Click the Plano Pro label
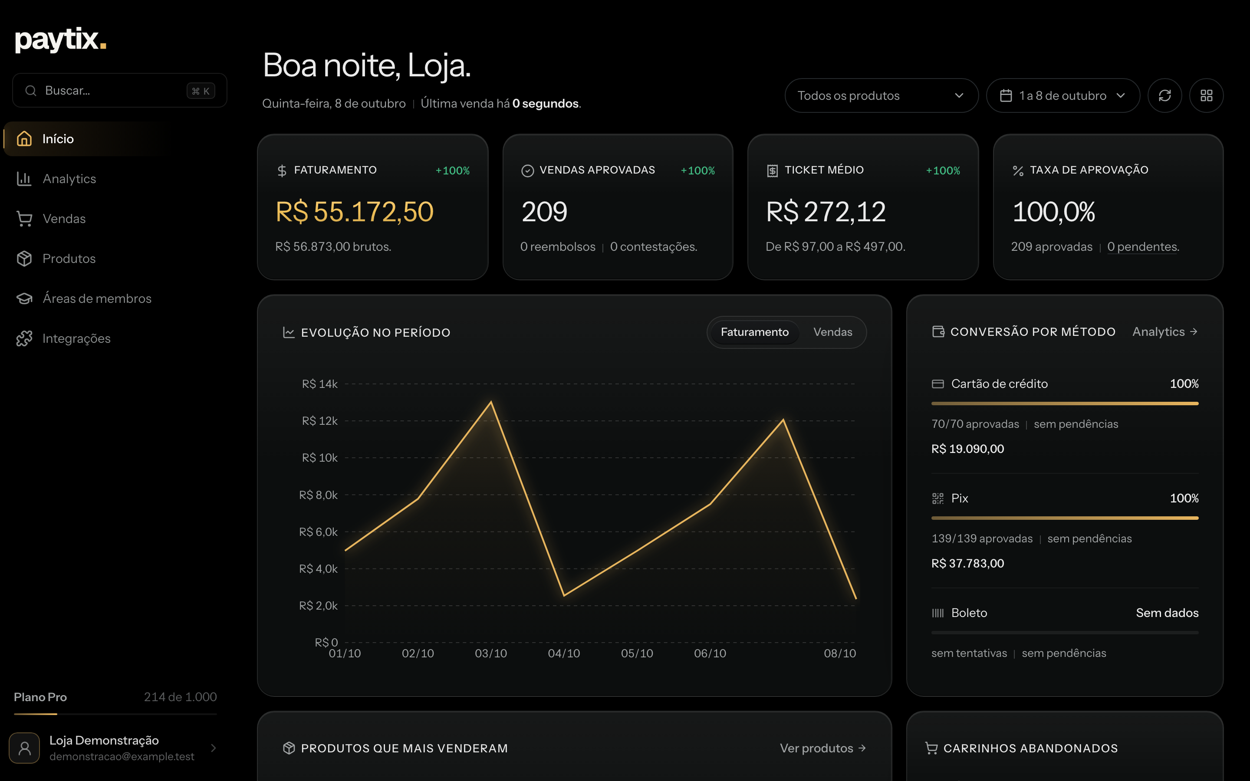This screenshot has height=781, width=1250. coord(40,697)
